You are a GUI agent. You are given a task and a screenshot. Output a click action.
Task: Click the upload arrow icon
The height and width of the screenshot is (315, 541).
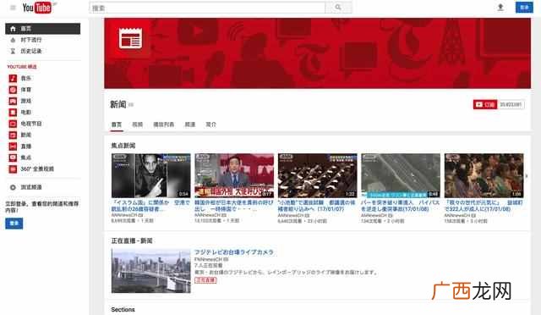point(500,8)
